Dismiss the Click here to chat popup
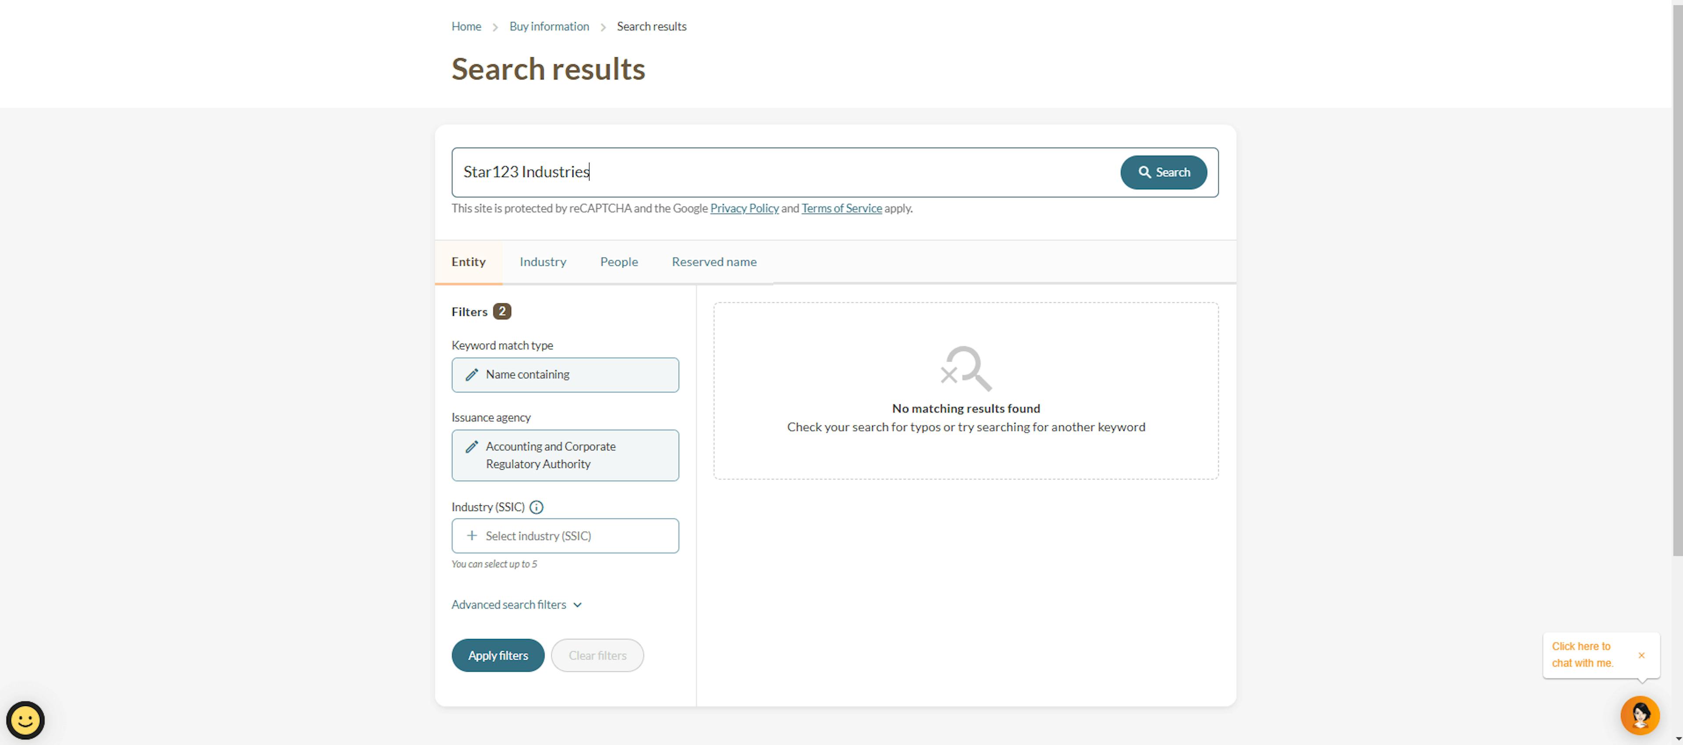Screen dimensions: 1683x745 1641,656
